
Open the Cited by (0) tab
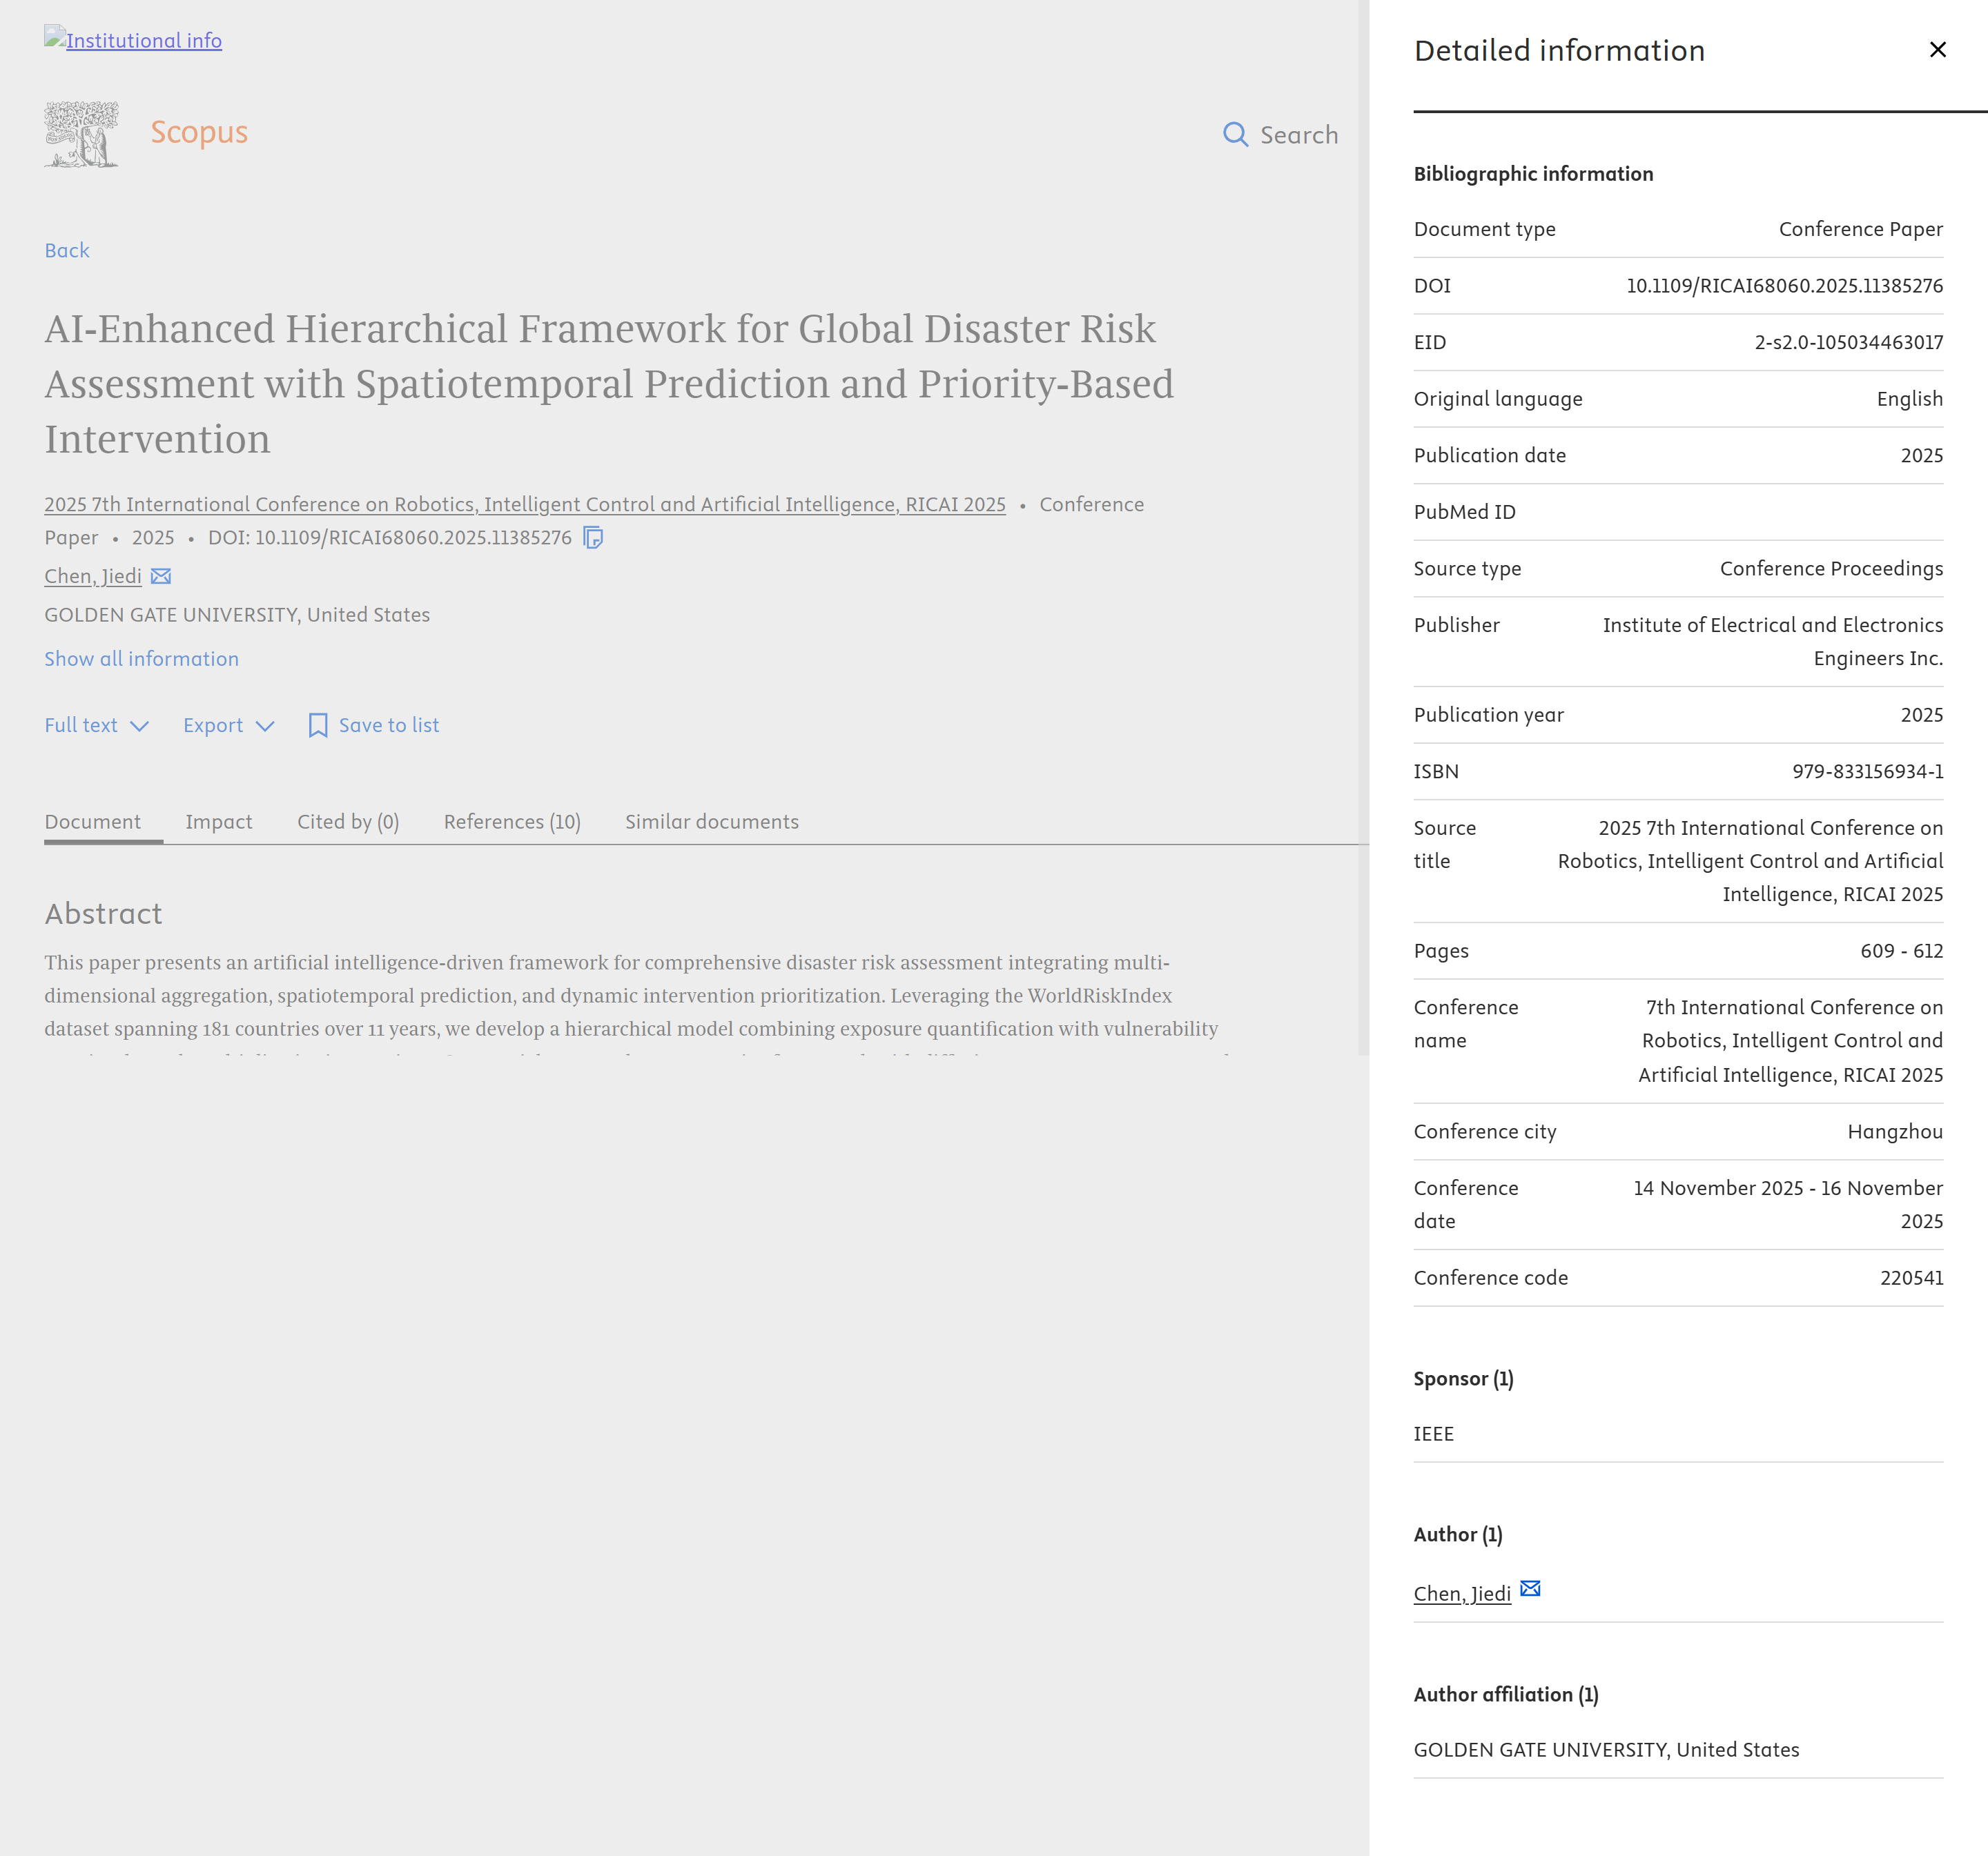pos(348,822)
